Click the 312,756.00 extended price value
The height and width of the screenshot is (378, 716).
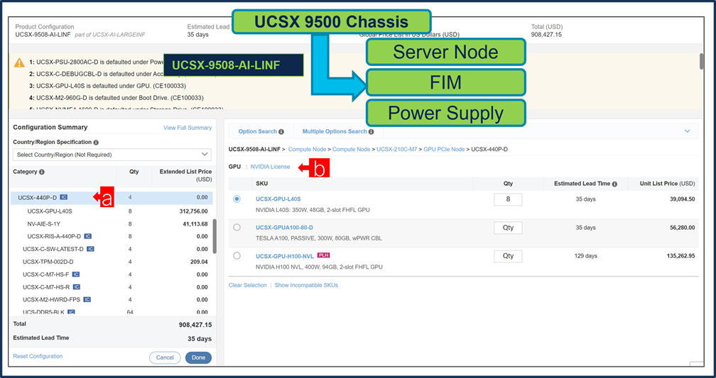pos(193,211)
